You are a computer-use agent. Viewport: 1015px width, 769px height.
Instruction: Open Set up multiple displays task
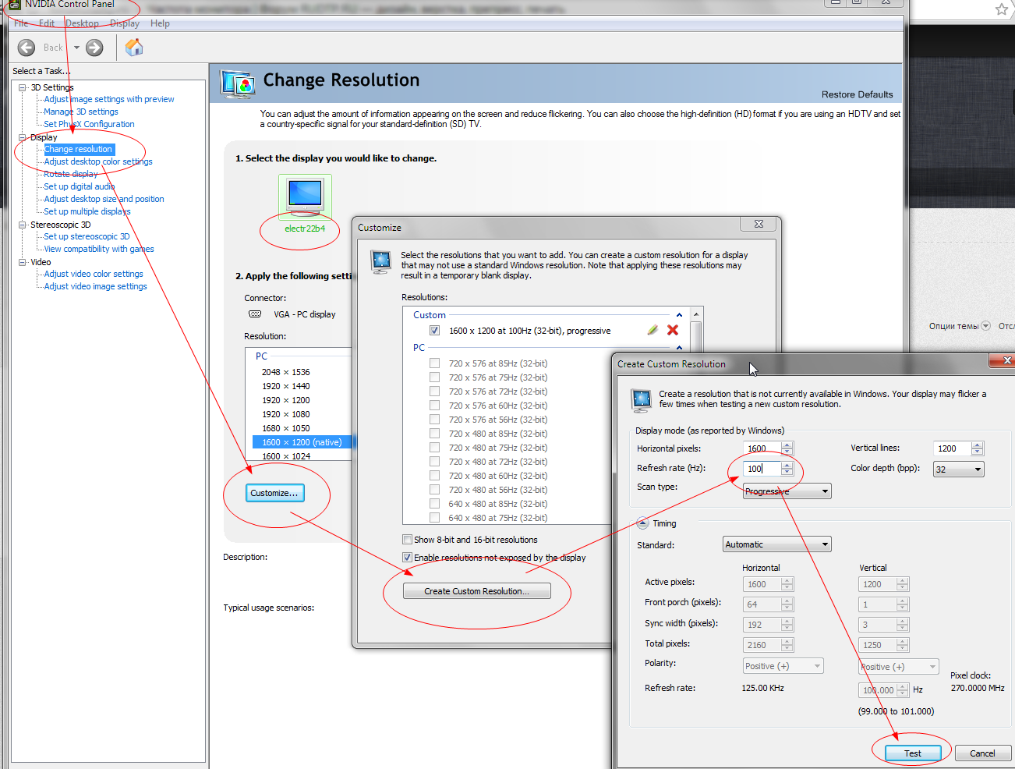87,211
